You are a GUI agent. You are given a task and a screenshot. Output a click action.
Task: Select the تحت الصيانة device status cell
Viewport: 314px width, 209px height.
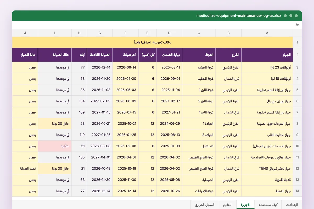pyautogui.click(x=25, y=169)
